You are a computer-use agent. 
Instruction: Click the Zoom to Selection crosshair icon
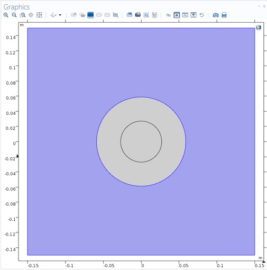(31, 15)
